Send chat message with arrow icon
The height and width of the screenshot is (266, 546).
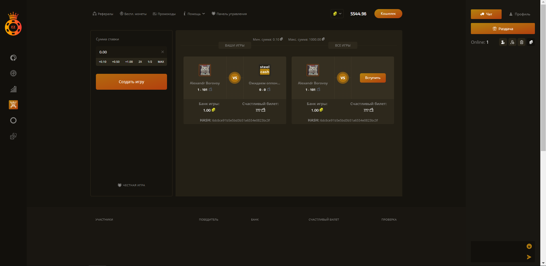point(529,257)
